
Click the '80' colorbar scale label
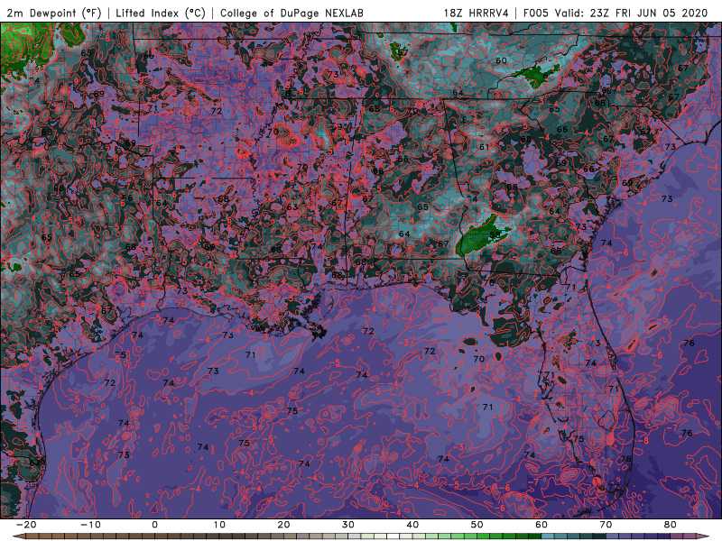coord(670,525)
